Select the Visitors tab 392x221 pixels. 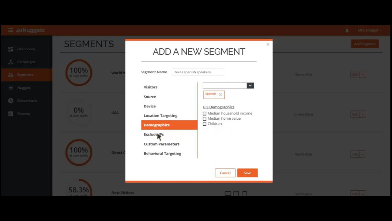tap(169, 87)
